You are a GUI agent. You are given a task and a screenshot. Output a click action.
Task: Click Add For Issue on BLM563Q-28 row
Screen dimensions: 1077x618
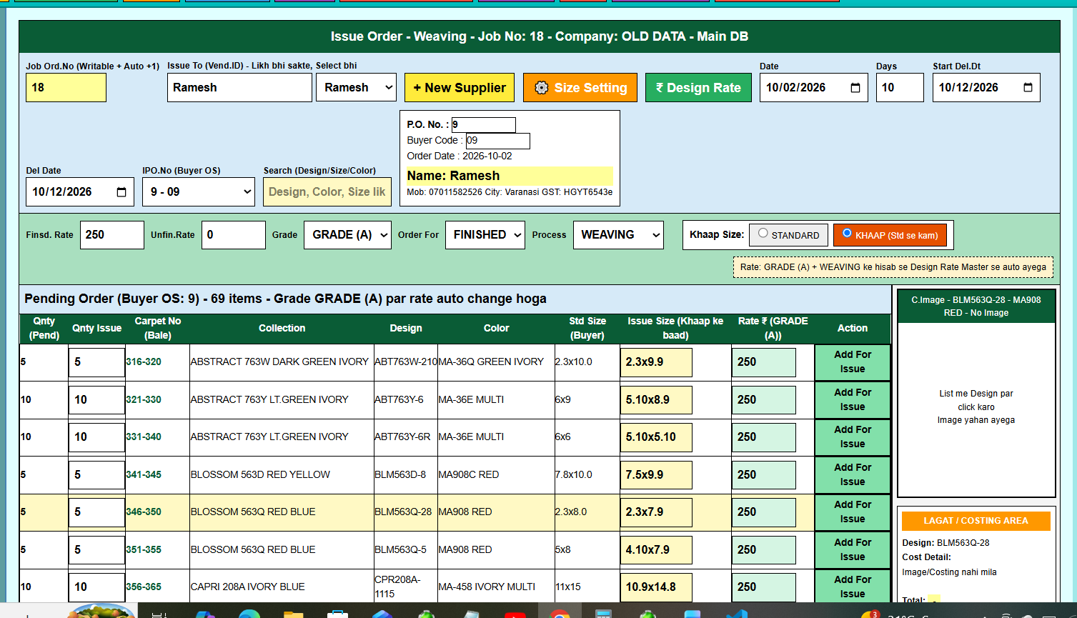tap(853, 512)
